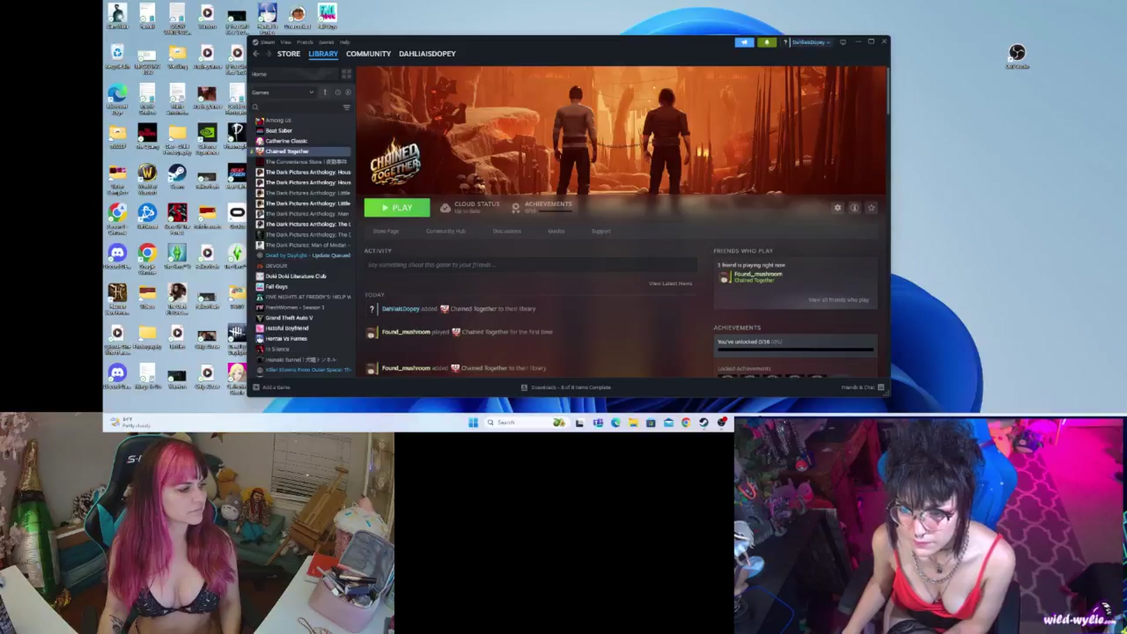Image resolution: width=1127 pixels, height=634 pixels.
Task: Switch library to grid collections view
Action: 346,74
